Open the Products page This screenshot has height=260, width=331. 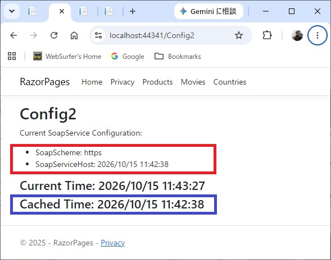point(158,82)
